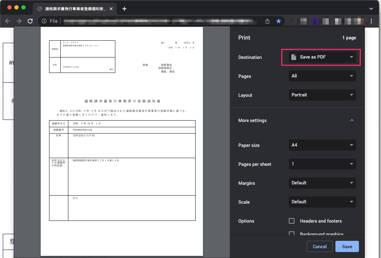Click the bookmark star in the address bar
This screenshot has width=381, height=258.
coord(278,21)
